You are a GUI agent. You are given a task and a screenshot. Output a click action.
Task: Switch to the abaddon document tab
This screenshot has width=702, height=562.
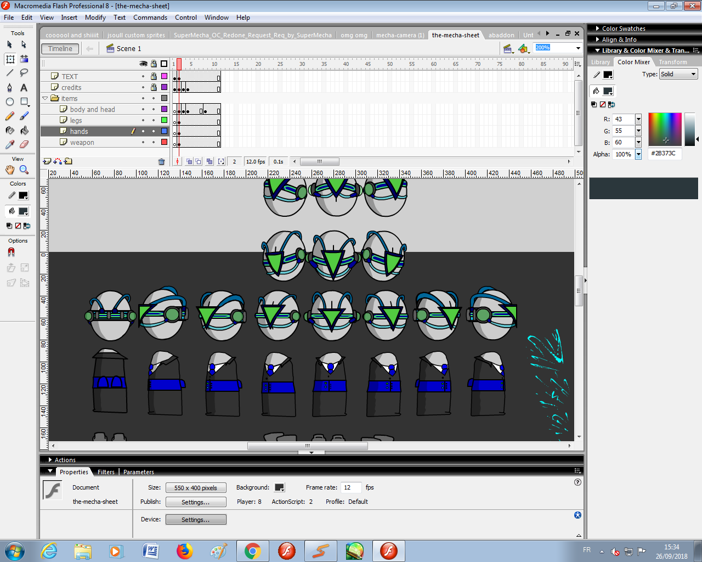pyautogui.click(x=501, y=35)
